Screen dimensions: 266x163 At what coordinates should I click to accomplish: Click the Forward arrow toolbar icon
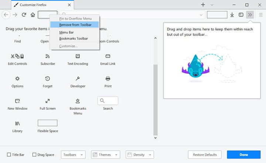[x=15, y=15]
